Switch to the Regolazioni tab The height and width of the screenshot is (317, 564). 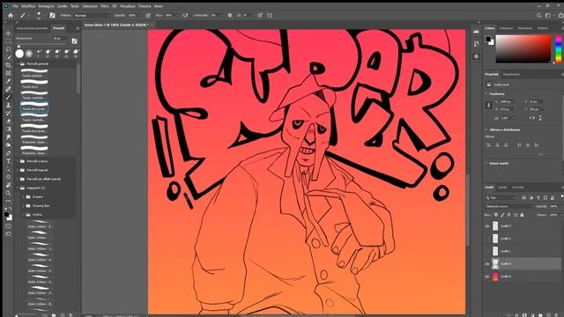click(x=511, y=74)
